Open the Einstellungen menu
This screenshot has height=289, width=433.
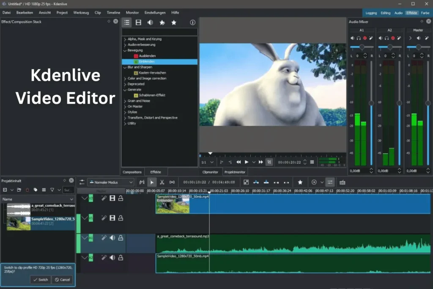click(155, 13)
